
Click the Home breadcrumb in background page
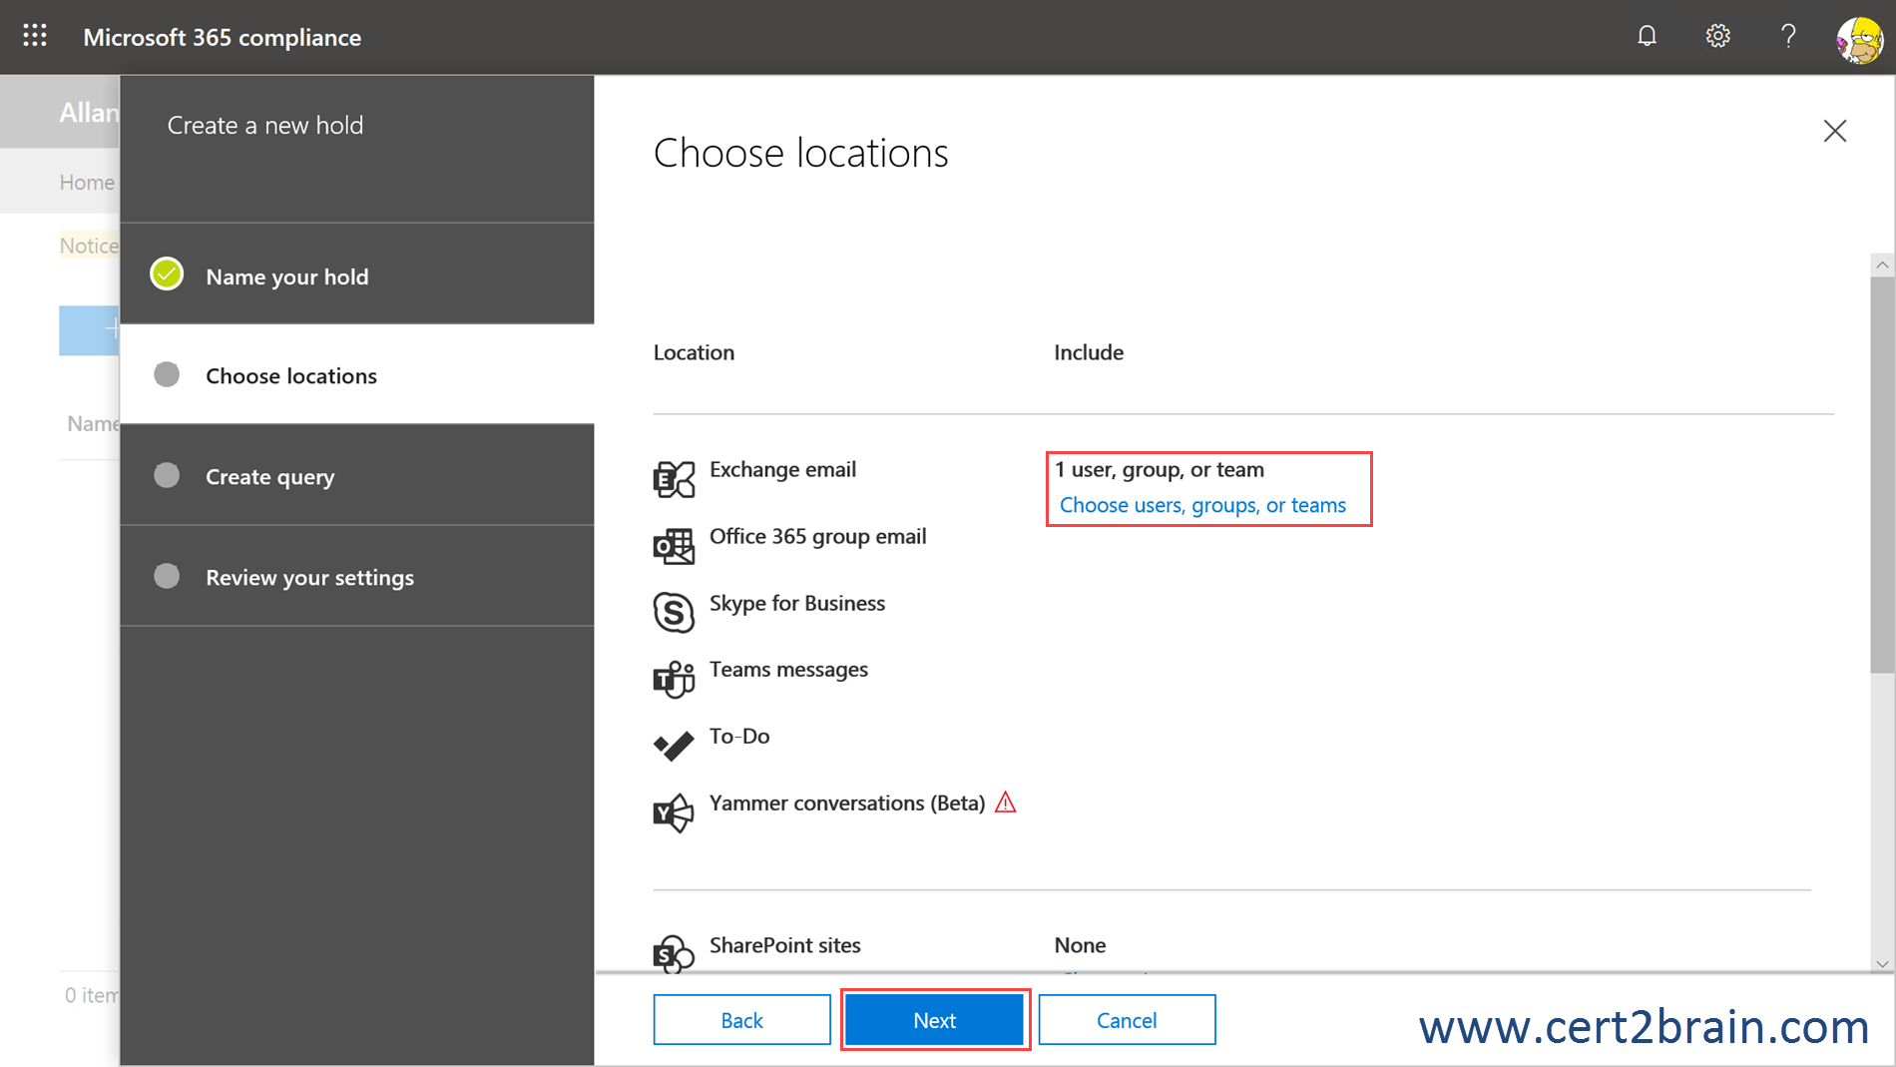pos(87,182)
